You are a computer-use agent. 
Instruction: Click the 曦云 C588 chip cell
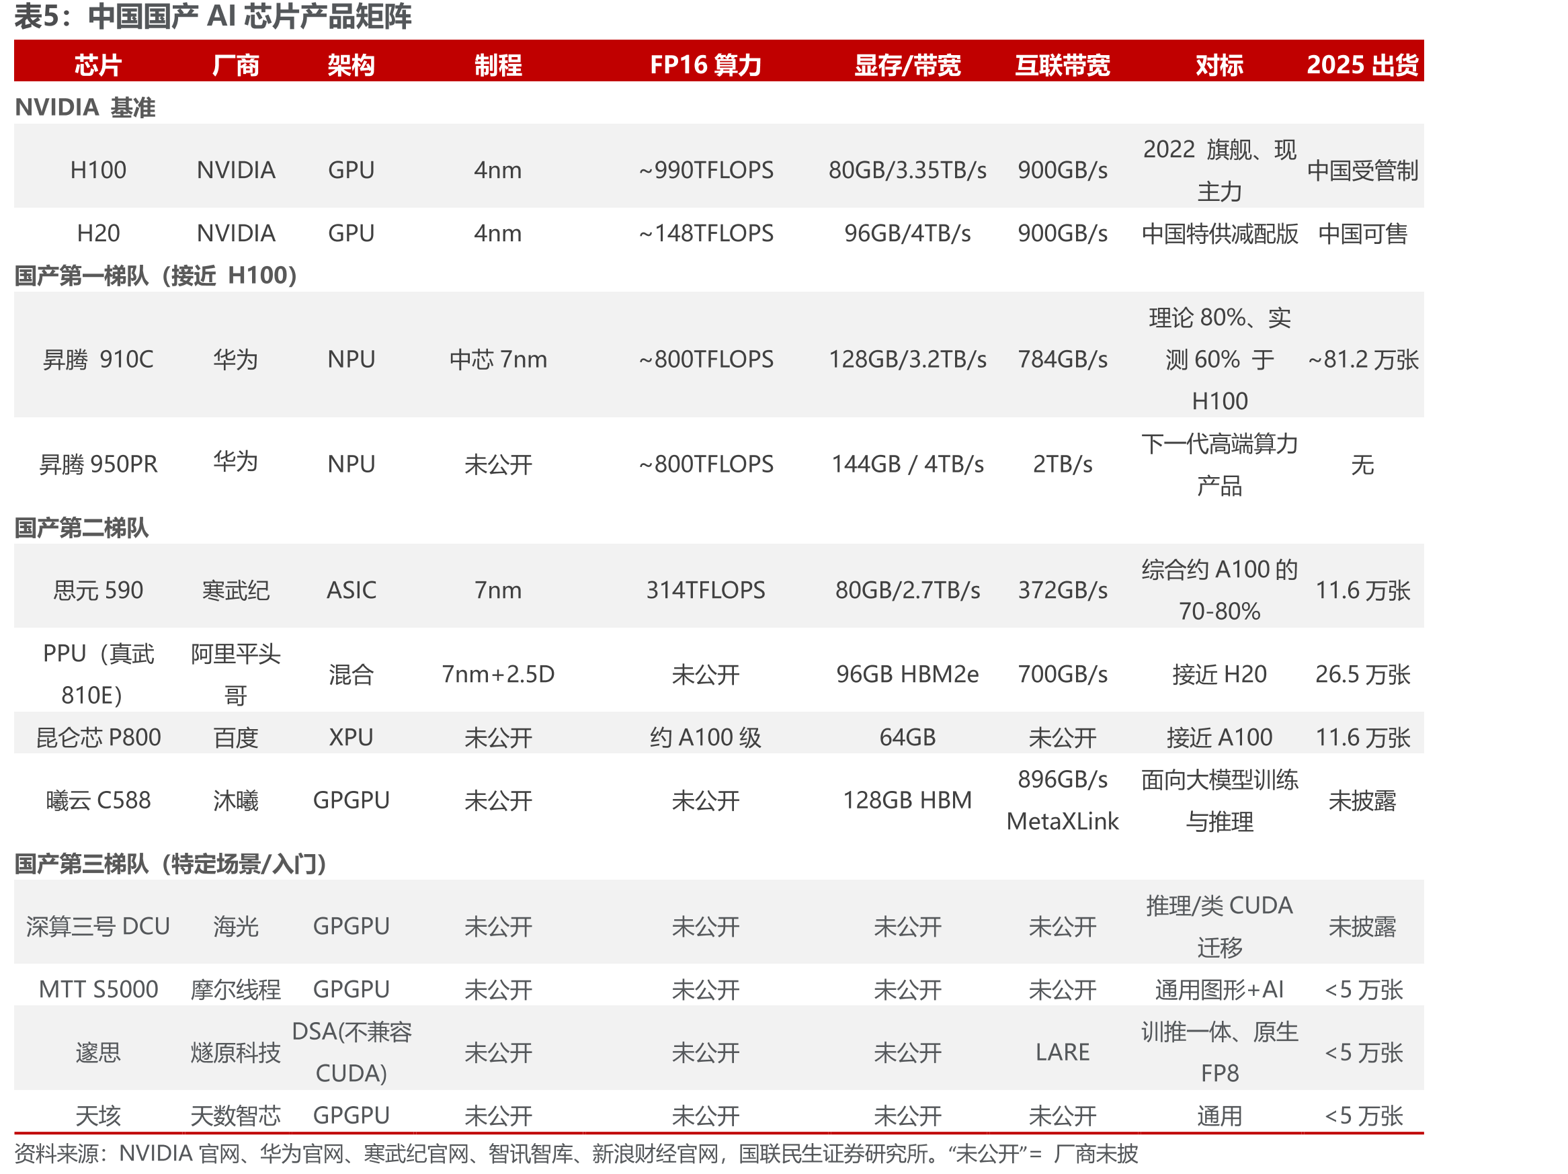click(x=98, y=800)
